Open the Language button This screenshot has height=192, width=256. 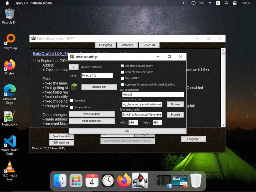pyautogui.click(x=193, y=139)
